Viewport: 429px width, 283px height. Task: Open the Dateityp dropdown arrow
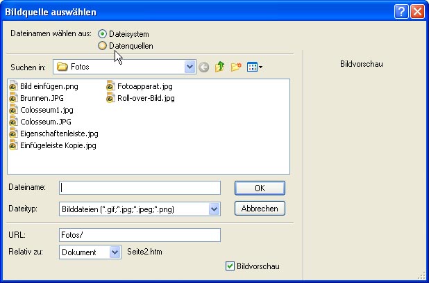[214, 209]
